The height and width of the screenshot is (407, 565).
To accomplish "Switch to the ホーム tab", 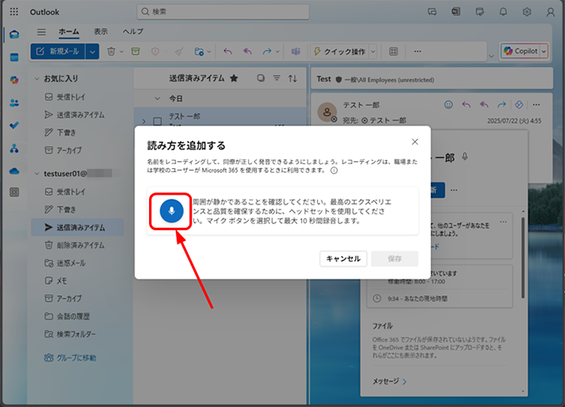I will pyautogui.click(x=69, y=32).
